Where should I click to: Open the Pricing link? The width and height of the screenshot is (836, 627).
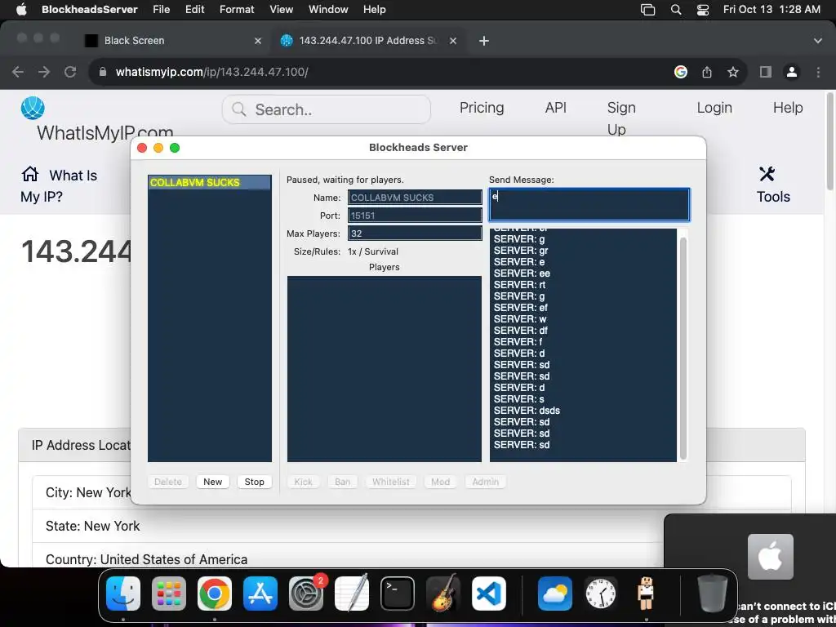(x=482, y=108)
